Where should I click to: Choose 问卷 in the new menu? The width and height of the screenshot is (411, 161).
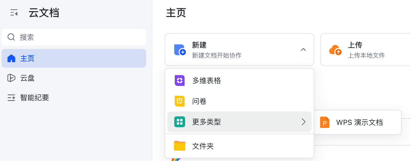(199, 101)
